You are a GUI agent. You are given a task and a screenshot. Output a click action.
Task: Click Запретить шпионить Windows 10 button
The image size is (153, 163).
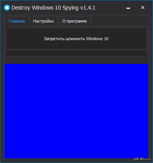click(76, 38)
